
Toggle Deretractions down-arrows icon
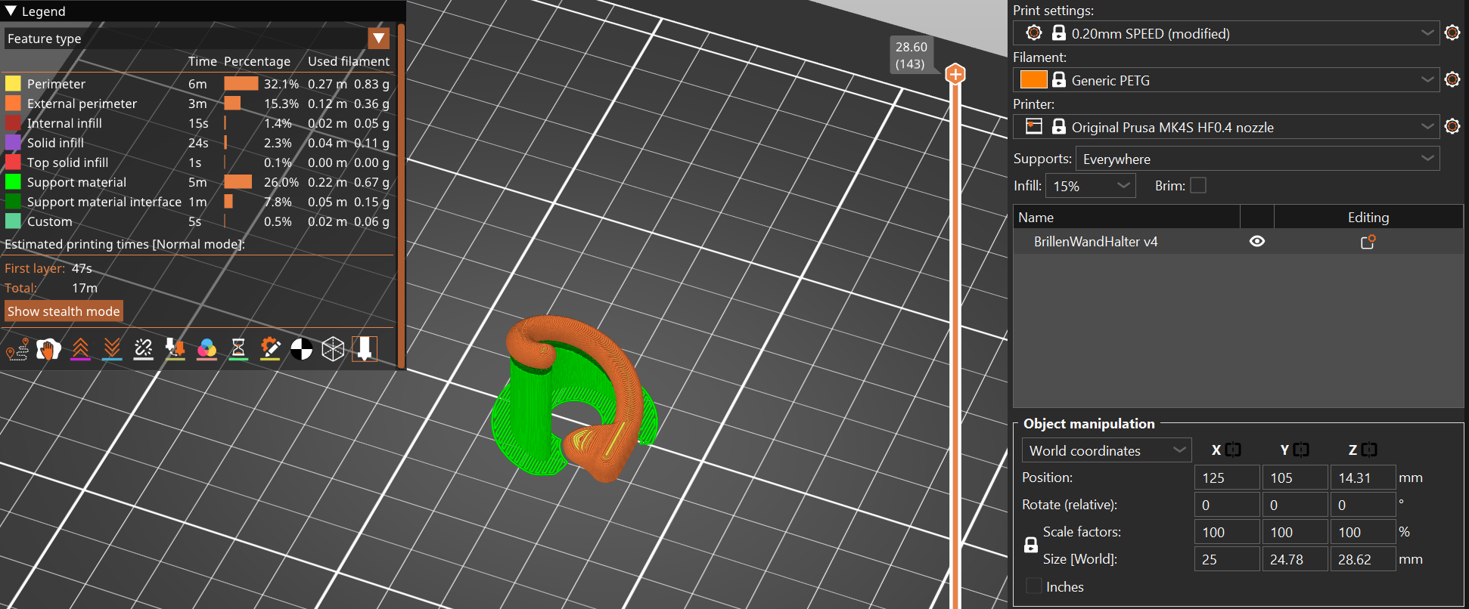[x=112, y=349]
